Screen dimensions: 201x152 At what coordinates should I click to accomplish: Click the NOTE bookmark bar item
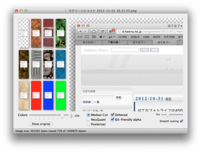(157, 37)
